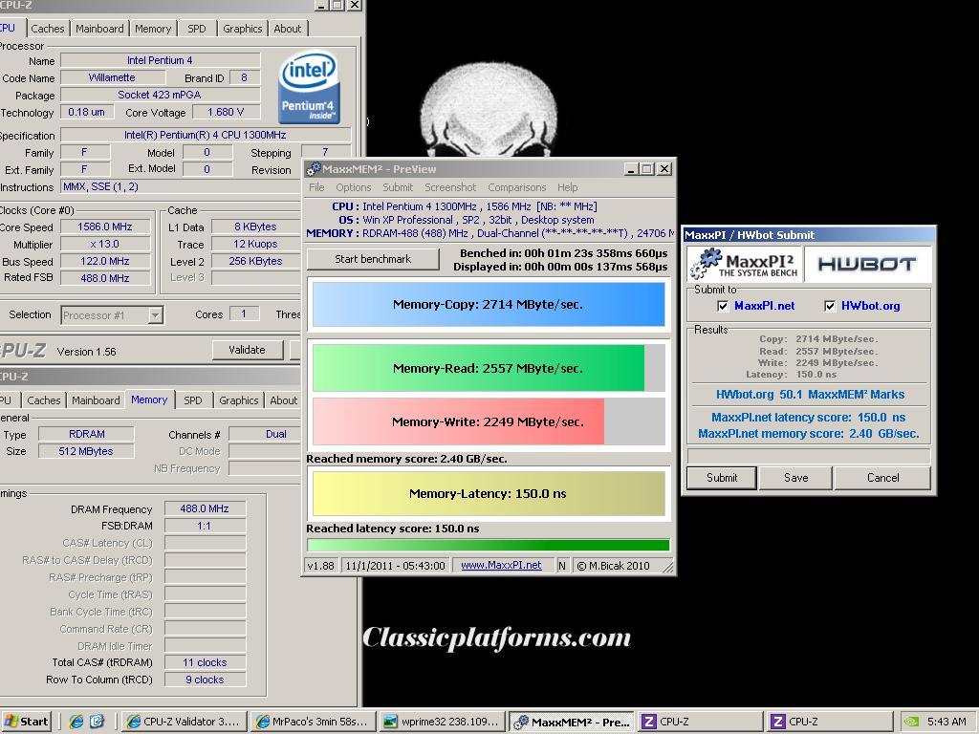Select Caches tab in lower CPU-Z window
Viewport: 979px width, 734px height.
44,400
